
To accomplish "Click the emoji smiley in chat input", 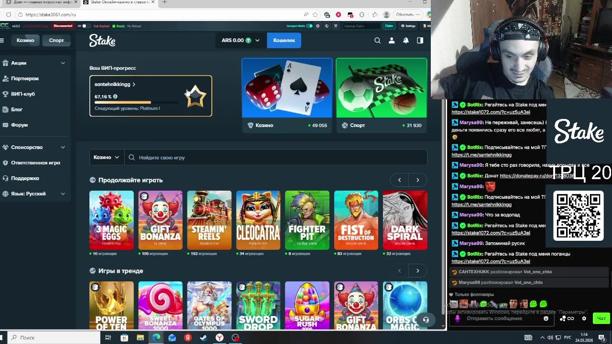I will [546, 319].
